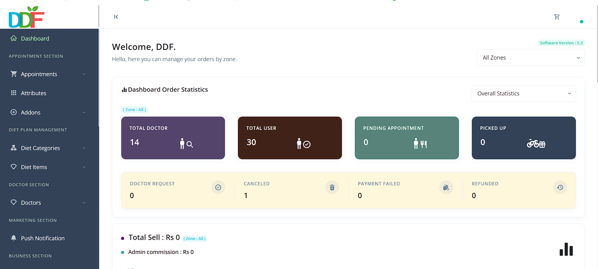Click the Payment Failed hand icon

[x=446, y=188]
